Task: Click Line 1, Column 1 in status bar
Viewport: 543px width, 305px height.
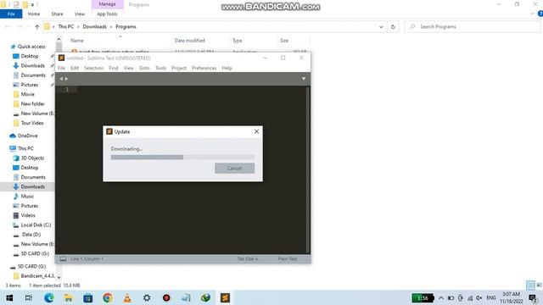Action: click(x=87, y=258)
